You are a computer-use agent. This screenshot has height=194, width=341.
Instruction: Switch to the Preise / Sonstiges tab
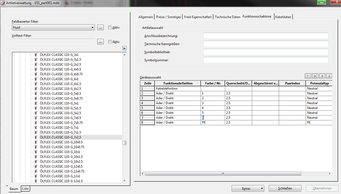click(169, 17)
